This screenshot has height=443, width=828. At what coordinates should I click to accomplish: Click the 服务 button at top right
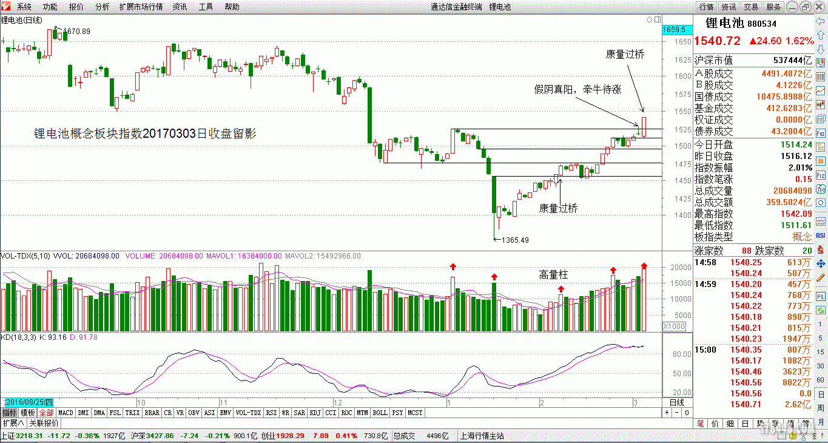tap(773, 7)
